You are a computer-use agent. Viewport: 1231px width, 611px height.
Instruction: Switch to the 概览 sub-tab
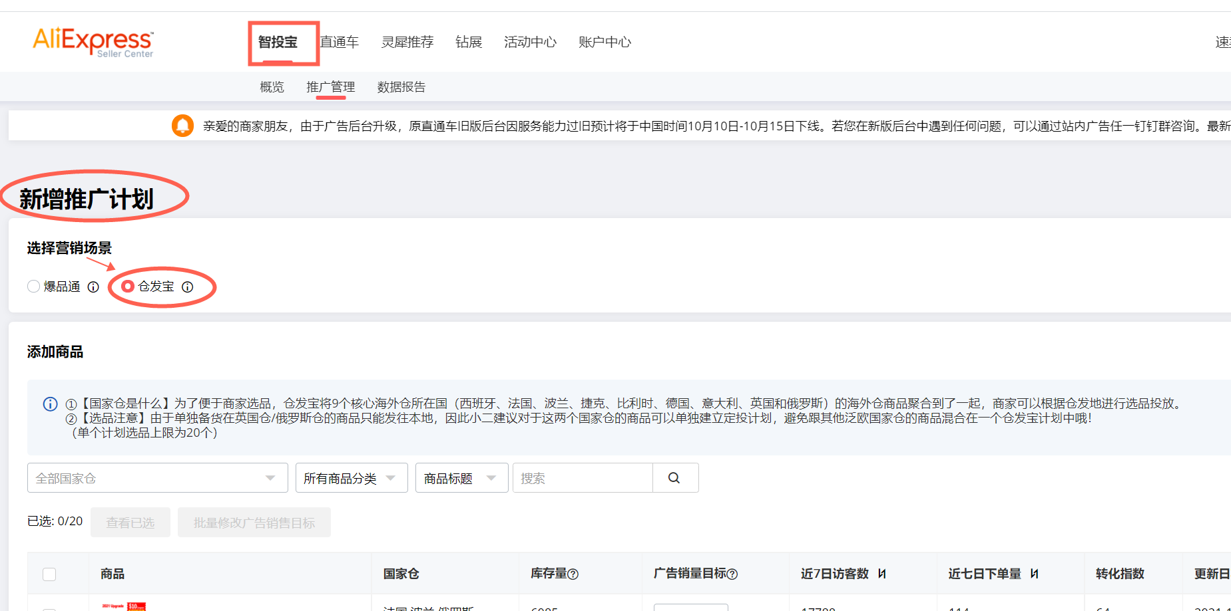(272, 87)
